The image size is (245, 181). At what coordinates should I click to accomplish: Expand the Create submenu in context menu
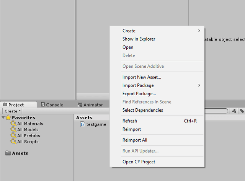click(161, 31)
